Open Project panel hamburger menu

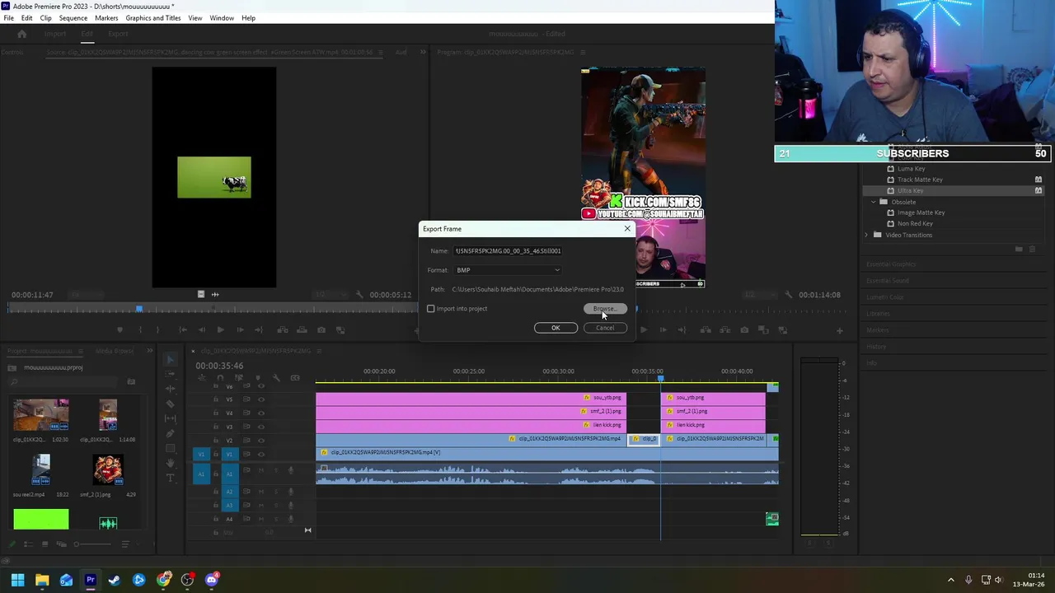pyautogui.click(x=80, y=351)
